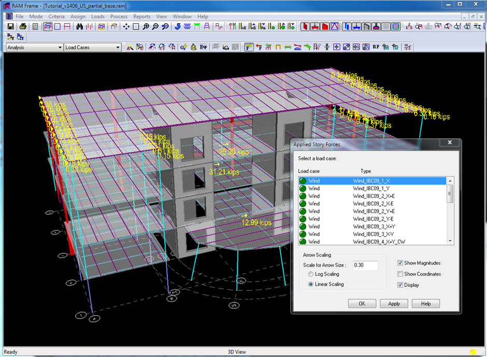
Task: Open the Criteria menu
Action: (x=56, y=17)
